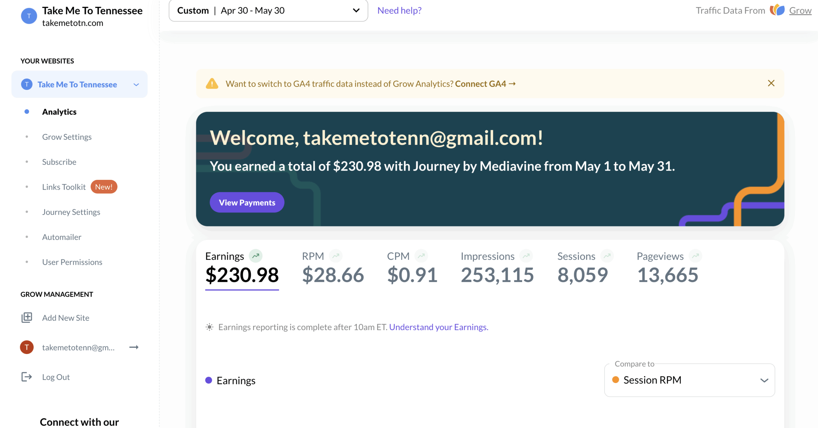Click the Need help? link
Screen dimensions: 818x428
click(x=399, y=11)
